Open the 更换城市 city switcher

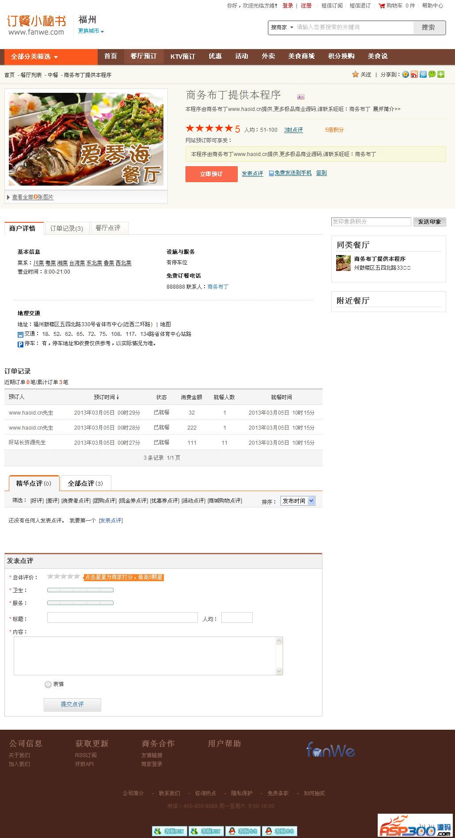[x=91, y=31]
